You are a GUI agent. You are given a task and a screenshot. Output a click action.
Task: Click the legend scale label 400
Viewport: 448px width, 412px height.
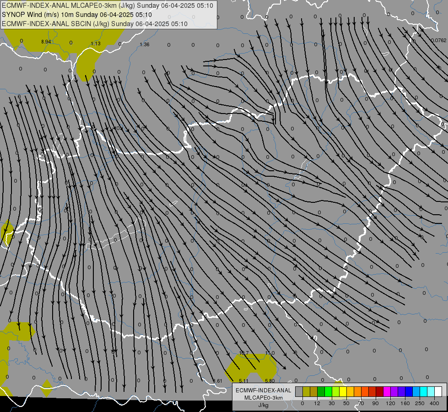pyautogui.click(x=434, y=403)
